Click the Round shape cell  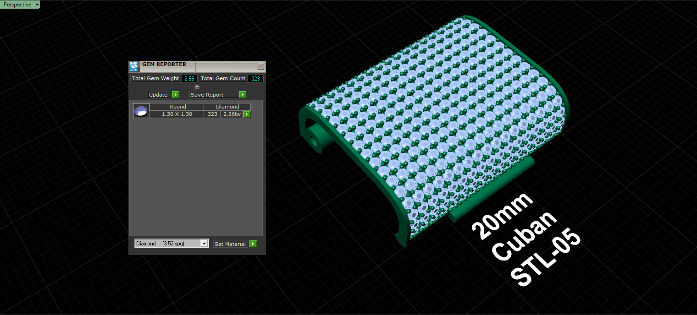tap(177, 107)
